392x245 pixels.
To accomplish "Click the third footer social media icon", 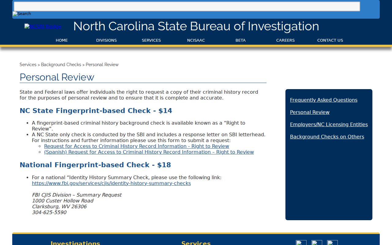I will pos(332,243).
